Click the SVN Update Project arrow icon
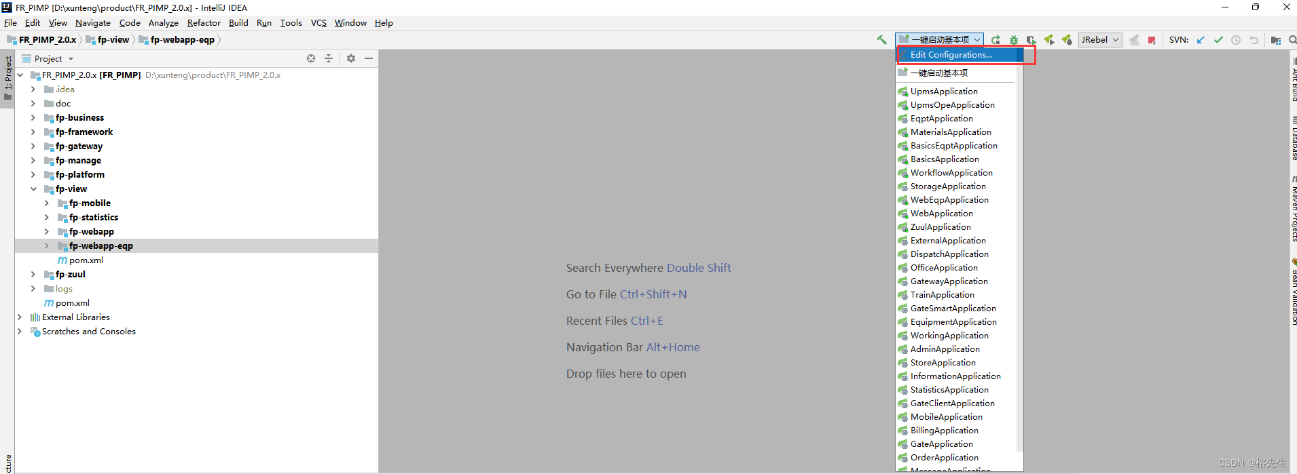The width and height of the screenshot is (1297, 474). point(1201,40)
